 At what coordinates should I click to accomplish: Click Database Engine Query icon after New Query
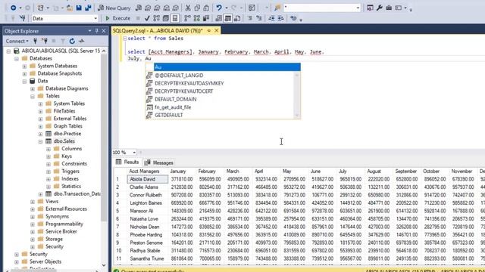click(139, 8)
